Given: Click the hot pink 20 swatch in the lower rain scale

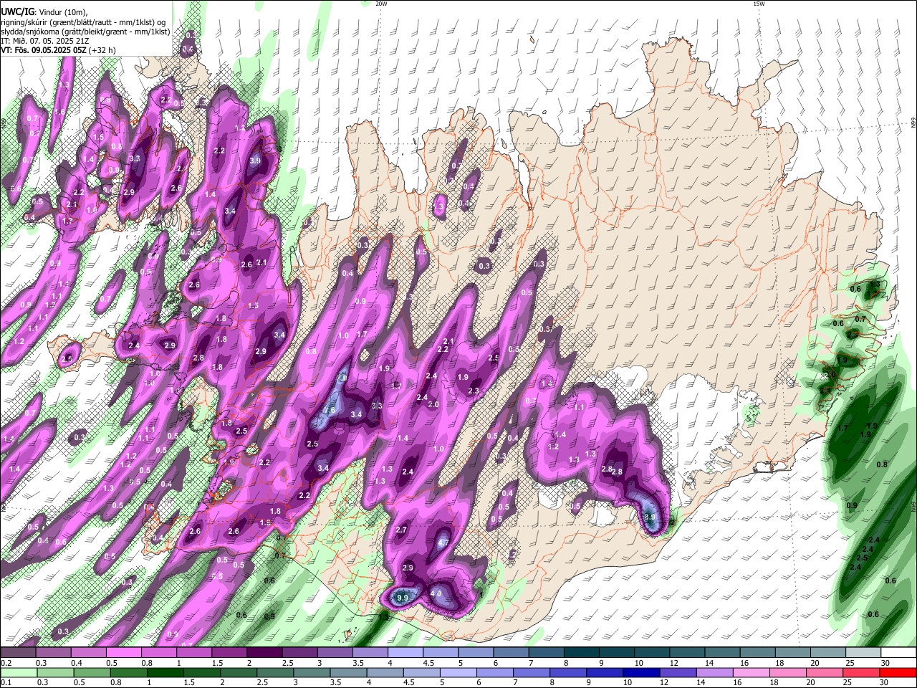Looking at the screenshot, I should (x=824, y=673).
